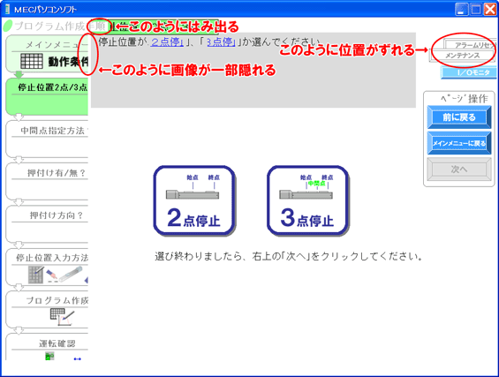
Task: Click the green icon under 運転確認
Action: (49, 356)
